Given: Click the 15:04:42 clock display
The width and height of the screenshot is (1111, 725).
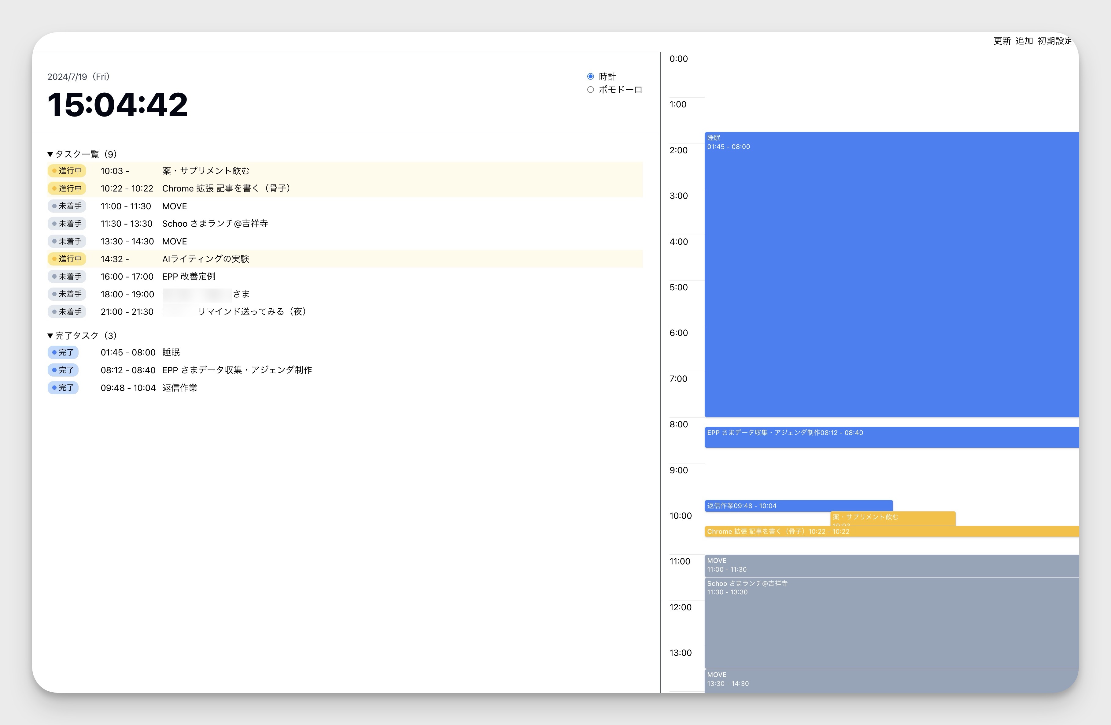Looking at the screenshot, I should [x=118, y=105].
